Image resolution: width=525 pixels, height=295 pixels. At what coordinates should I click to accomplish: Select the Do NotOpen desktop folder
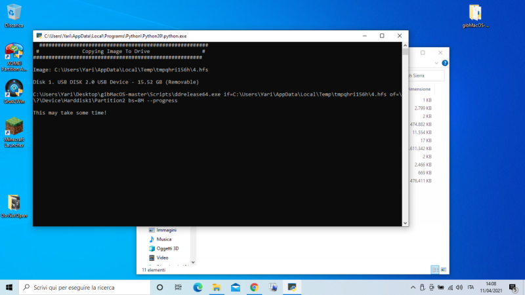coord(14,206)
